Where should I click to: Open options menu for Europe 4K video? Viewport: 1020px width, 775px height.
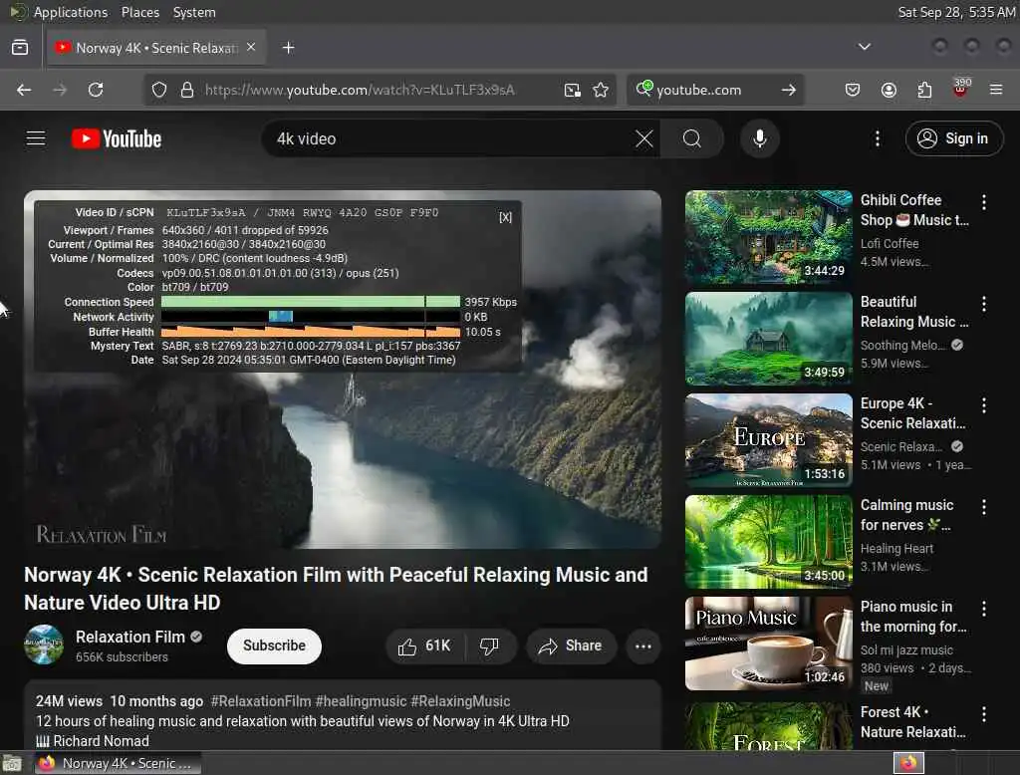tap(984, 405)
